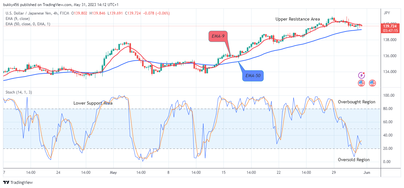Click the JPY currency label on price axis
Image resolution: width=404 pixels, height=188 pixels.
387,14
